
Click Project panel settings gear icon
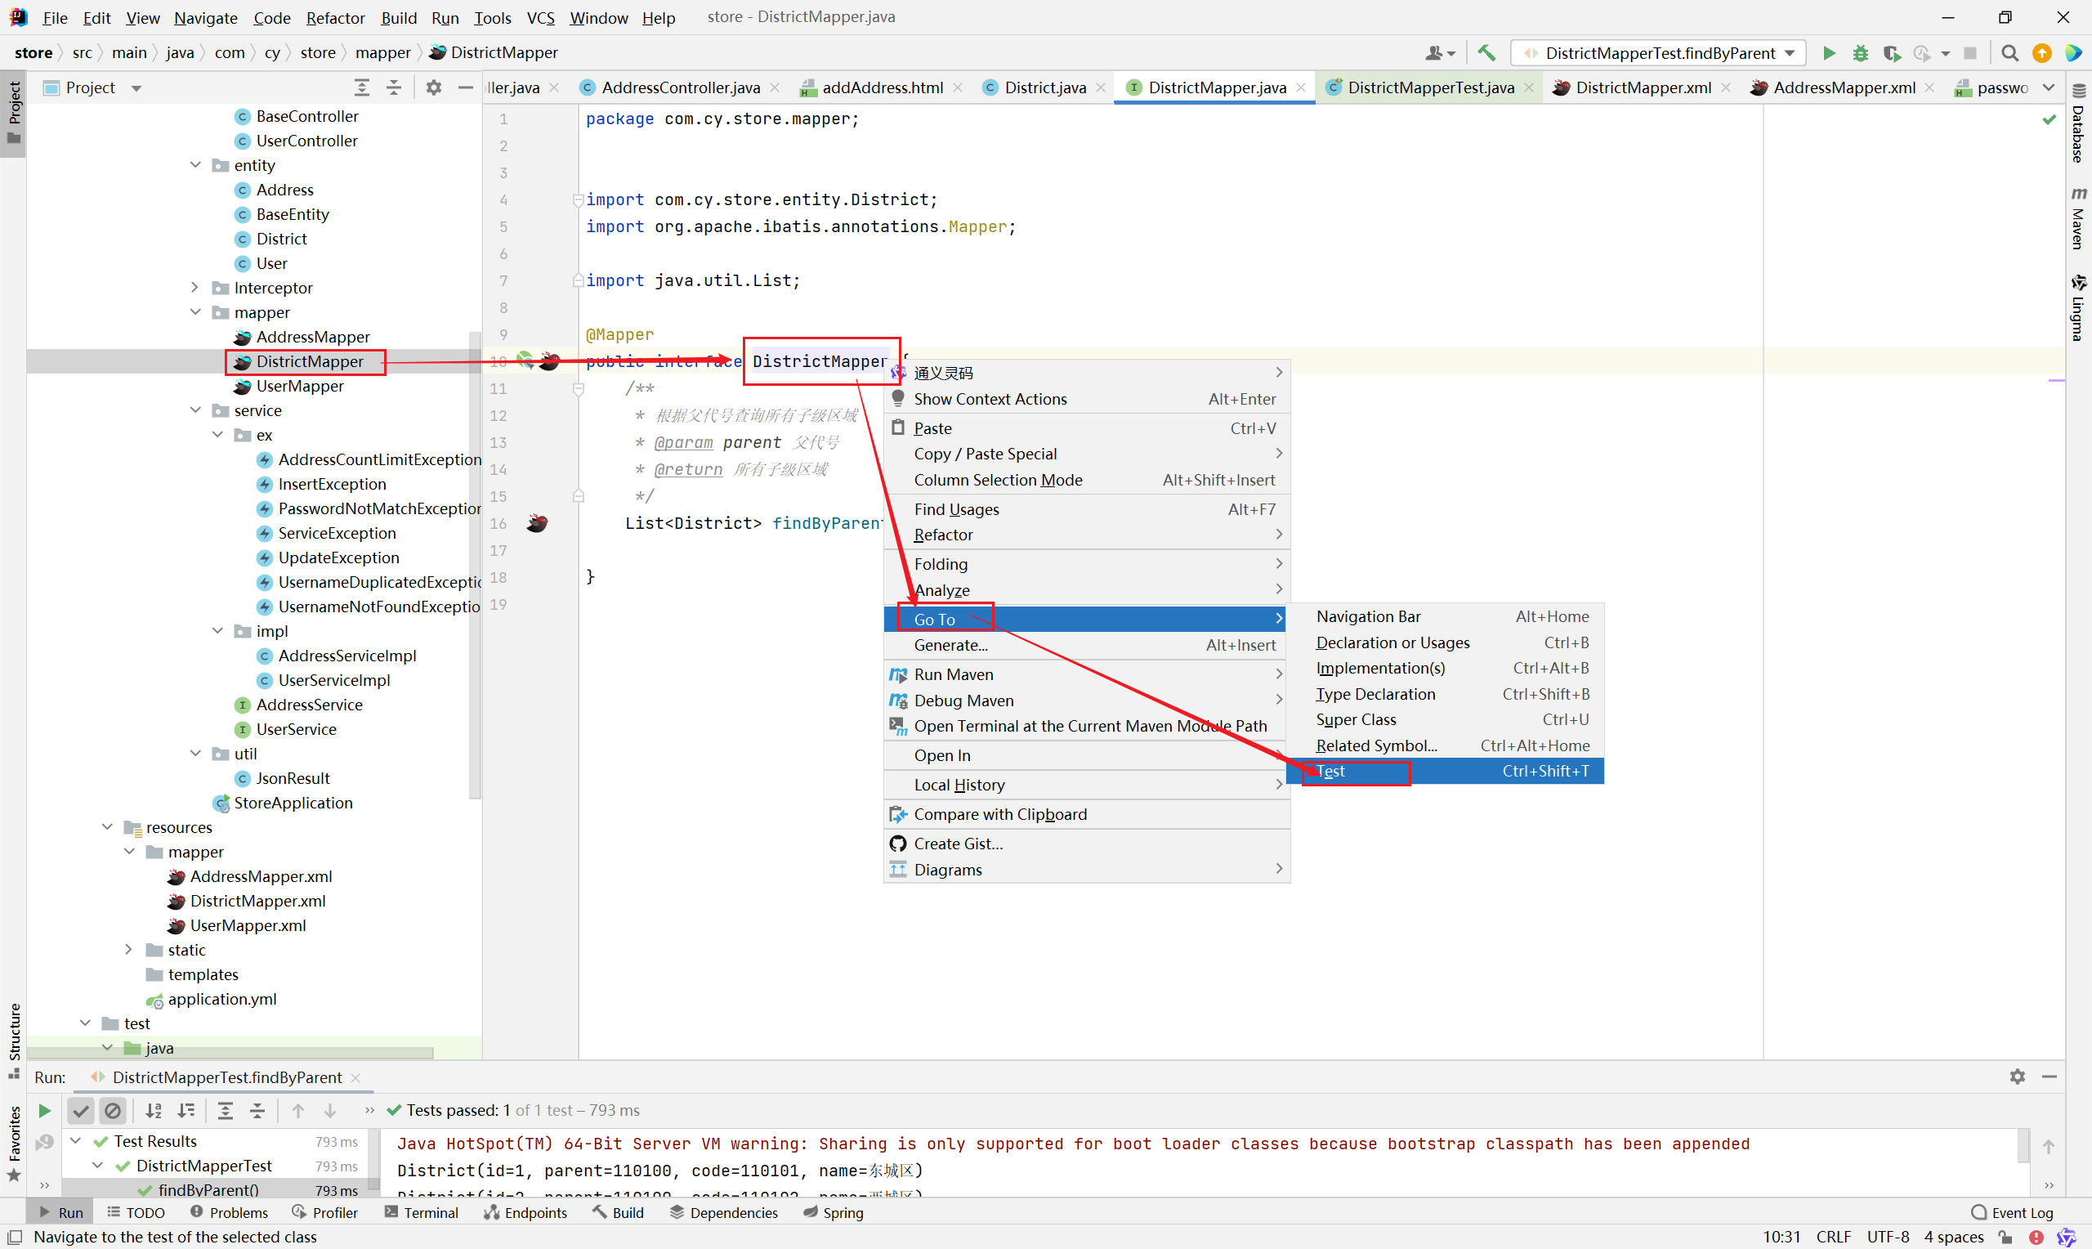coord(433,87)
